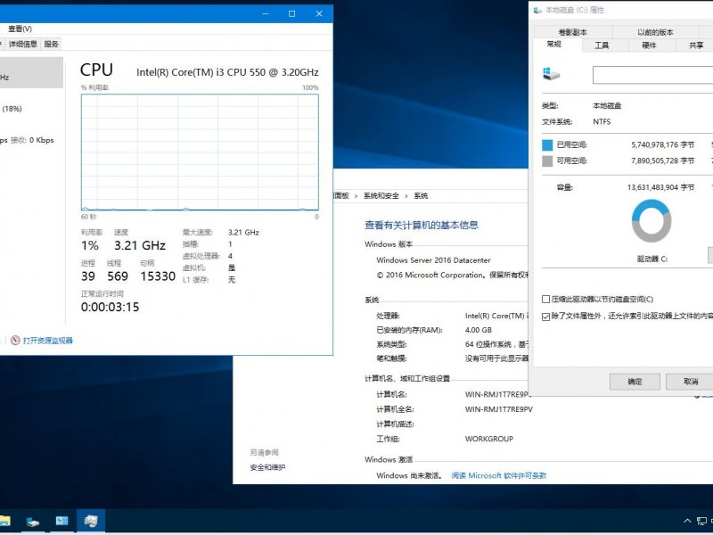
Task: Click the blue 已用空间 color swatch
Action: 547,145
